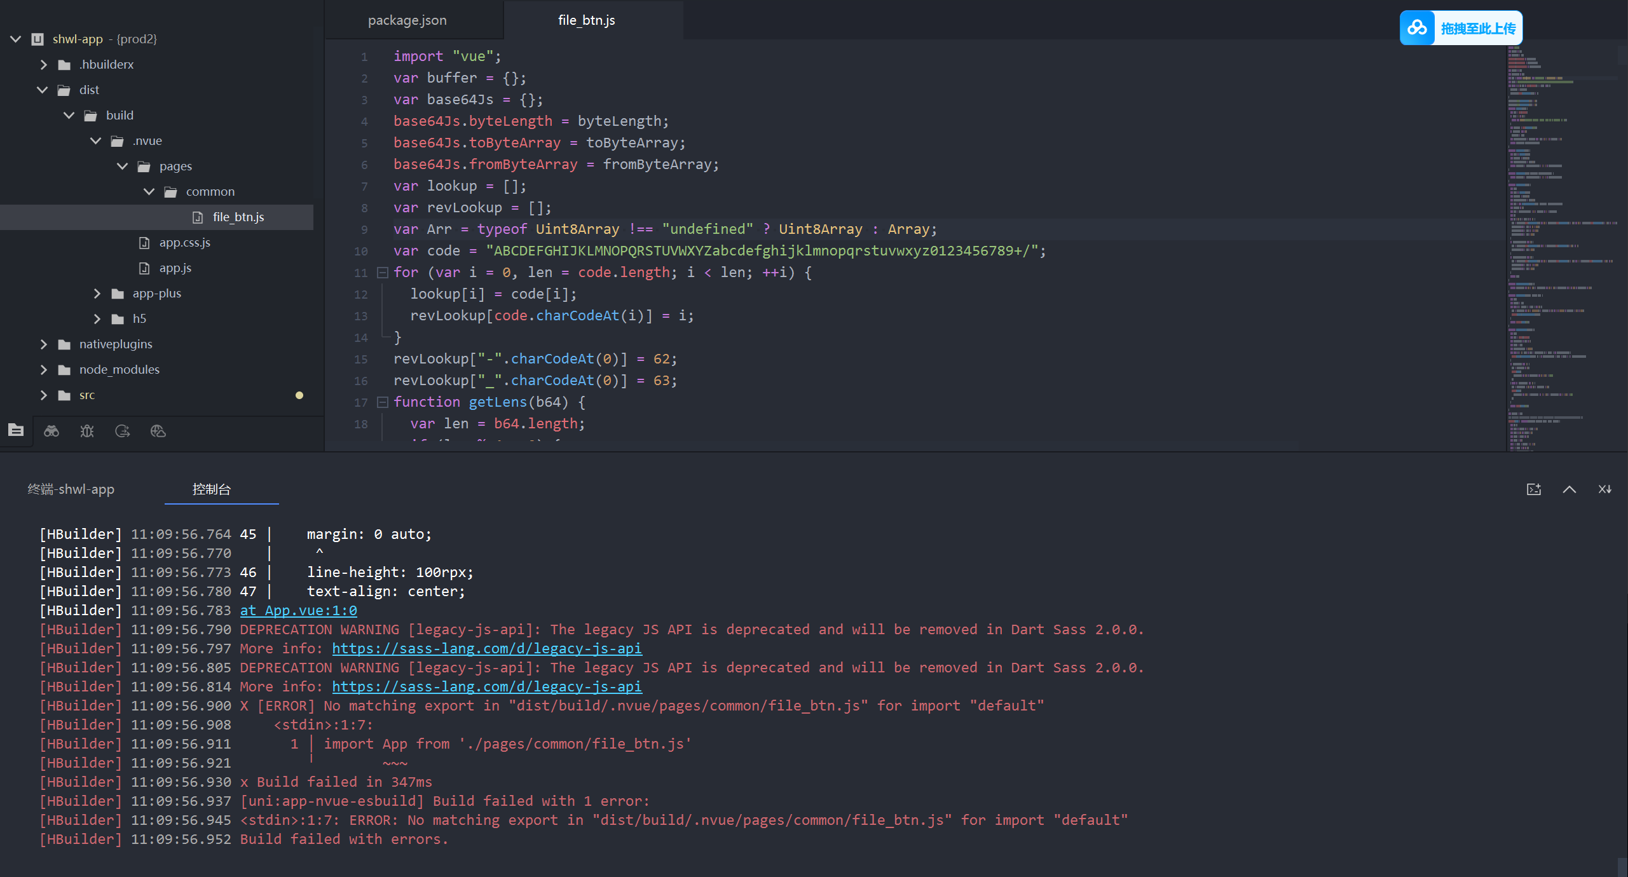Screen dimensions: 1628x877
Task: Fold the for loop at line 11
Action: click(382, 273)
